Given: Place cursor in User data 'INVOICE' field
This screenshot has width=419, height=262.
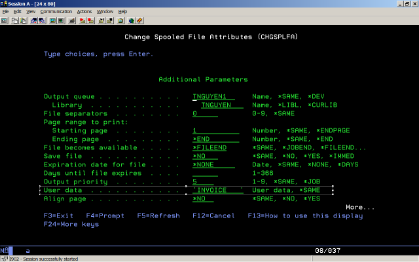Looking at the screenshot, I should (x=217, y=190).
